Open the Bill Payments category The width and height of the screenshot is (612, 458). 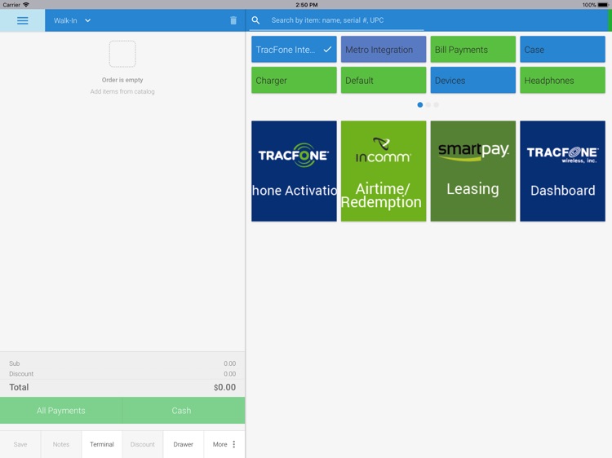[x=472, y=50]
